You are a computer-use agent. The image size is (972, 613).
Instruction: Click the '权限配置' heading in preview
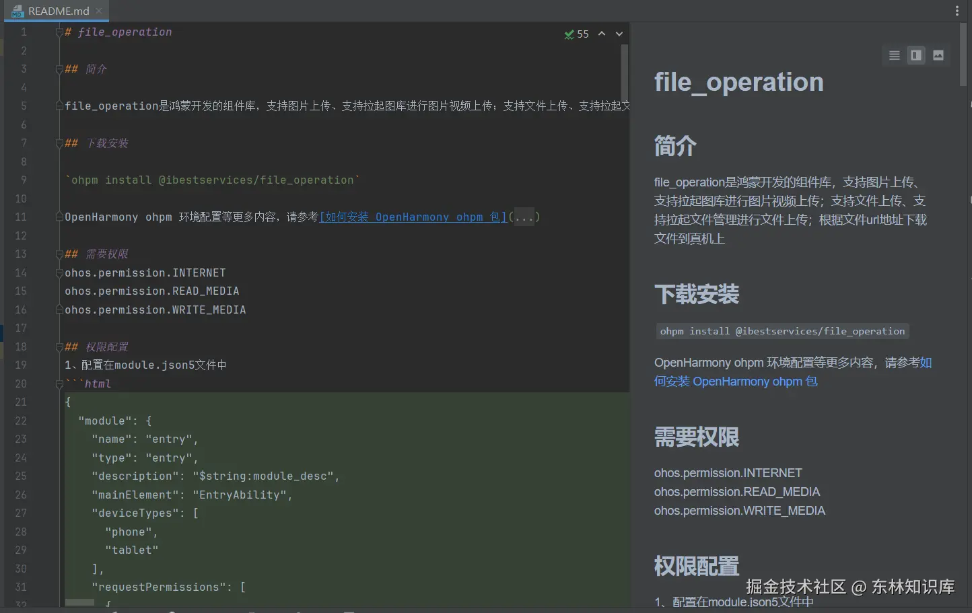697,567
